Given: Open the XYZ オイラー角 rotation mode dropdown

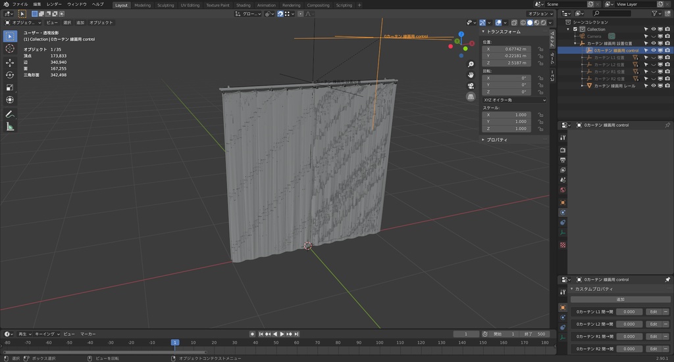Looking at the screenshot, I should pyautogui.click(x=514, y=100).
